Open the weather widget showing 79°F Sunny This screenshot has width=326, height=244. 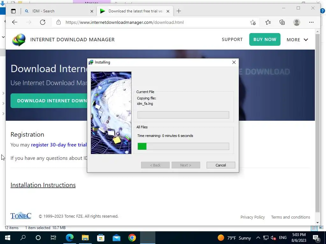pyautogui.click(x=234, y=238)
